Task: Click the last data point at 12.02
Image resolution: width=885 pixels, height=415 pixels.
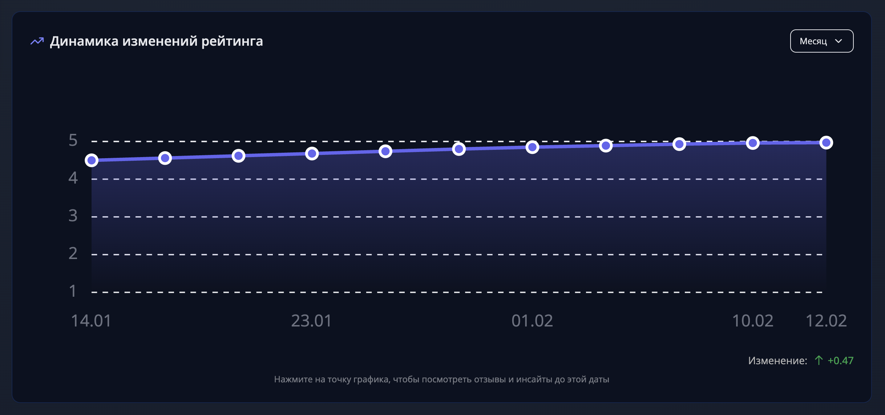Action: (826, 143)
